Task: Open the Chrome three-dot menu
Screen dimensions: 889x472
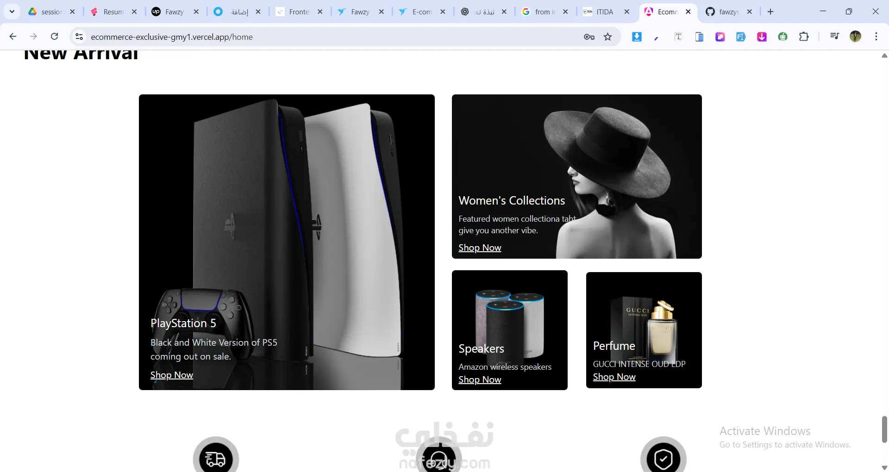Action: pos(876,37)
